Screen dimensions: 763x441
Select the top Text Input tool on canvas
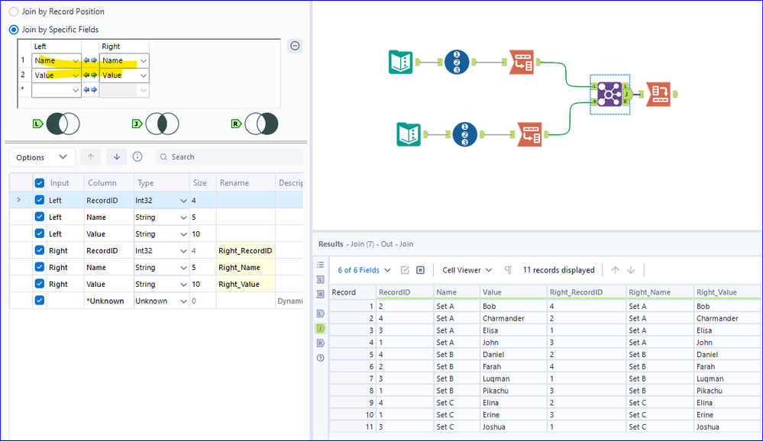click(400, 63)
